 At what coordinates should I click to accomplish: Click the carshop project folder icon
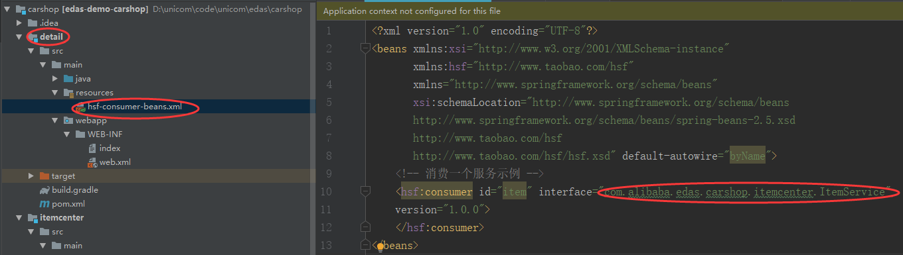20,9
